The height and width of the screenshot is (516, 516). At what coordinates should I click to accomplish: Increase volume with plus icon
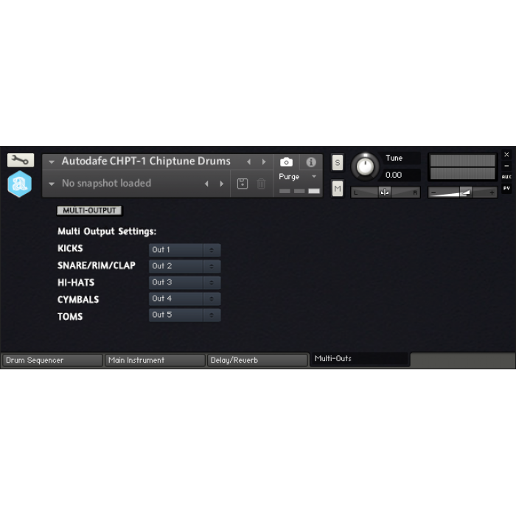point(492,192)
